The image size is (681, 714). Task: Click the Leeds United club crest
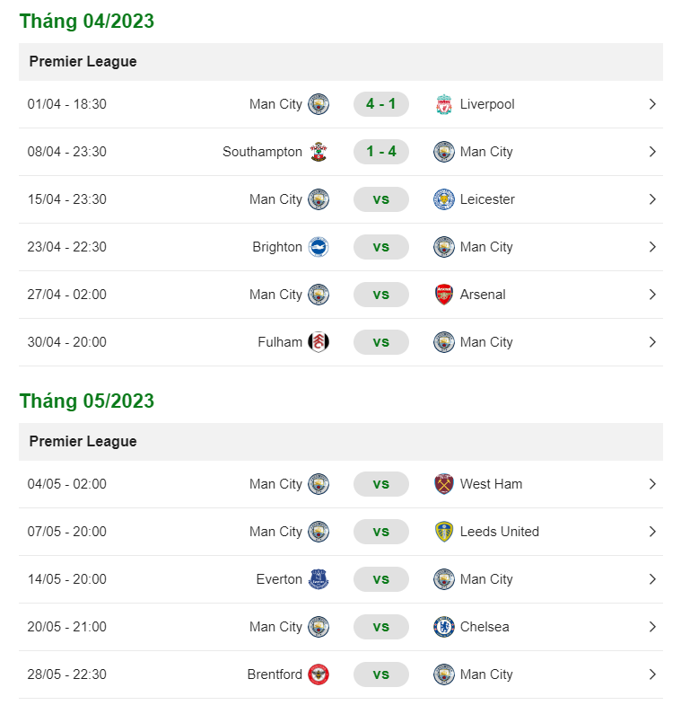coord(443,532)
